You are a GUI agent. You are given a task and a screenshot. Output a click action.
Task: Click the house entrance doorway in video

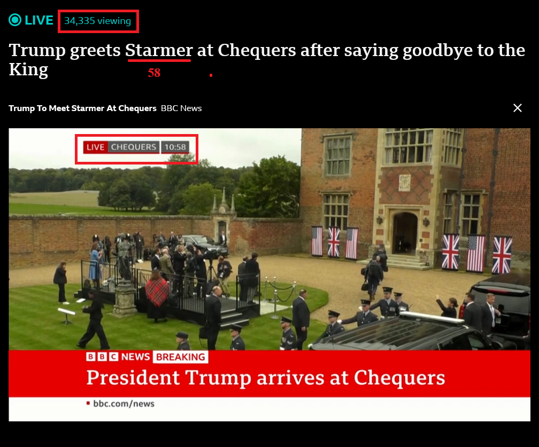[405, 233]
